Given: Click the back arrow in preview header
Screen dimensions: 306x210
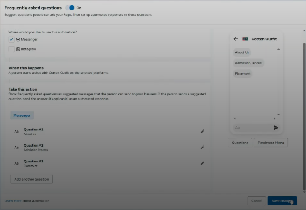Looking at the screenshot, I should [x=236, y=39].
